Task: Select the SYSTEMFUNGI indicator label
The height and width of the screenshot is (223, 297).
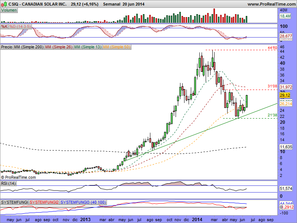Action: click(x=14, y=202)
